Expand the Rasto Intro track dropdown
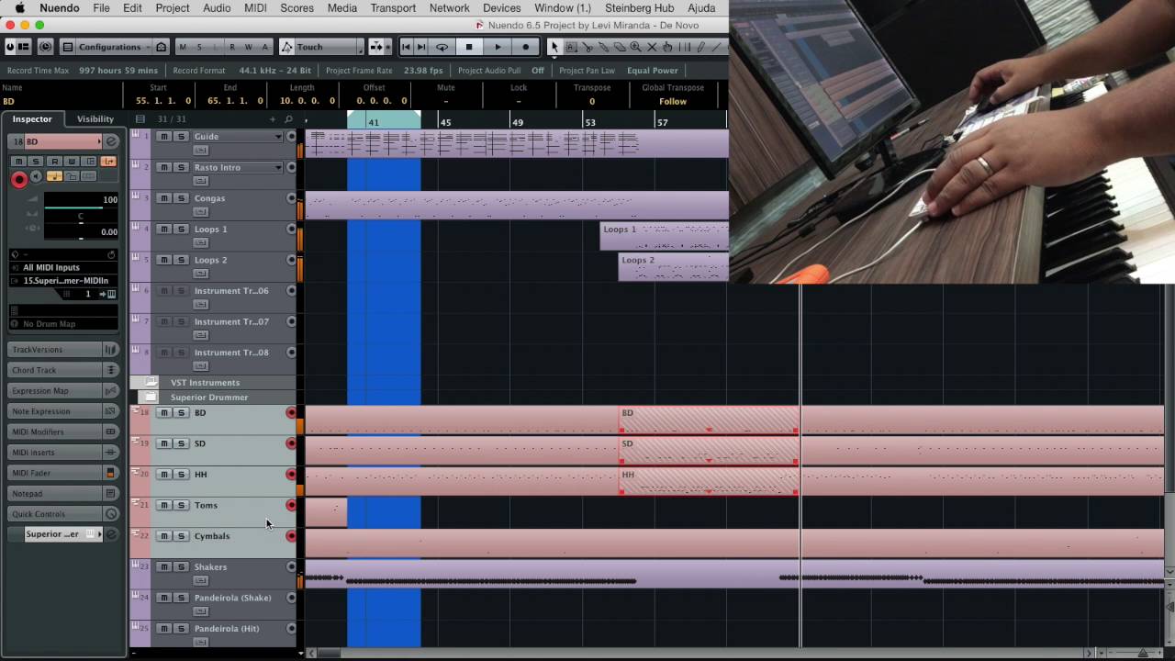The width and height of the screenshot is (1175, 661). click(278, 168)
